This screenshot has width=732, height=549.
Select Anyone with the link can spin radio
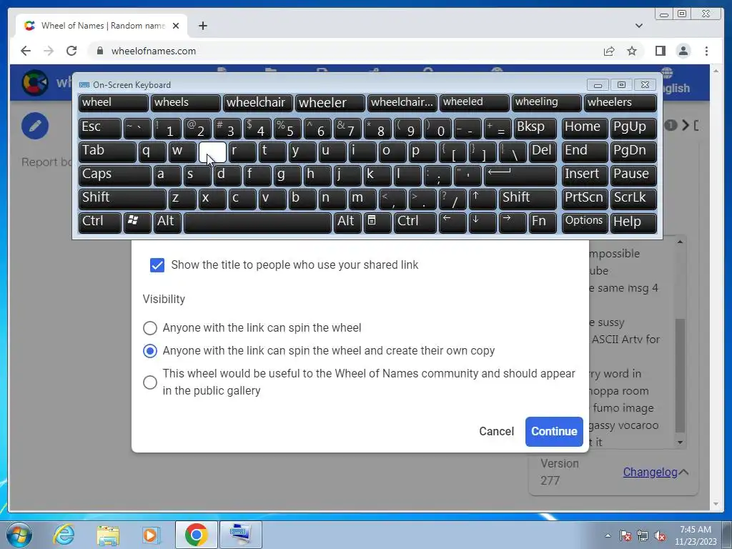(x=150, y=327)
